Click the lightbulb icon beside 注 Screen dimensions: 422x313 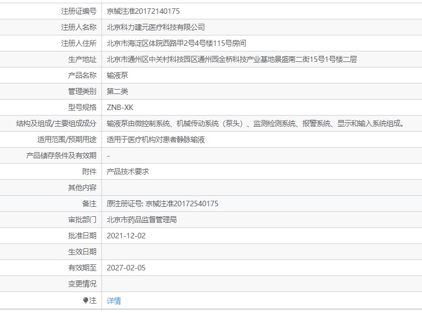coord(85,300)
